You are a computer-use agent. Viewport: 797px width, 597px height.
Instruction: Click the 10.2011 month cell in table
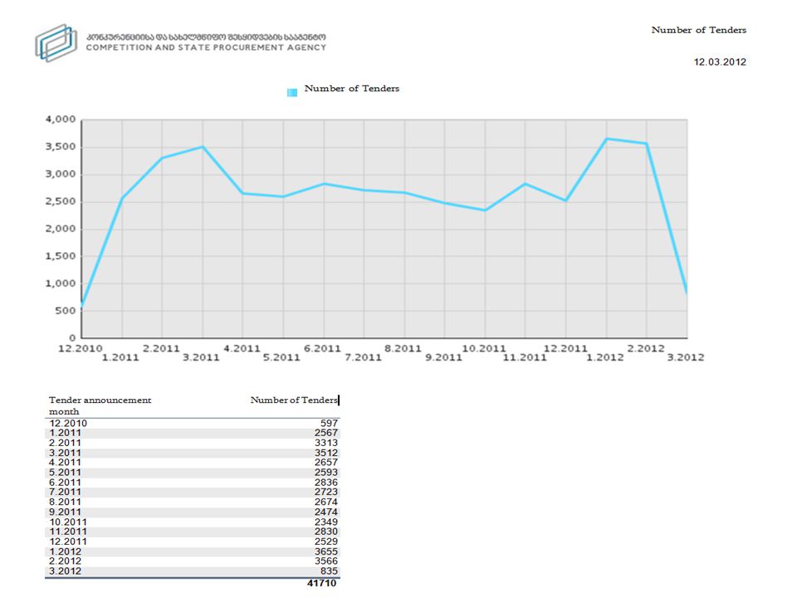pos(68,522)
